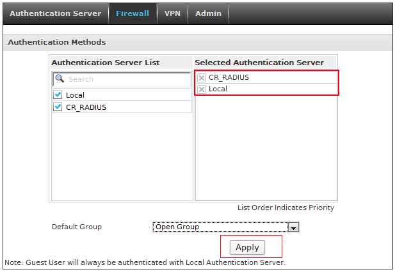Open the Firewall tab
Screen dimensions: 395x272
[133, 13]
